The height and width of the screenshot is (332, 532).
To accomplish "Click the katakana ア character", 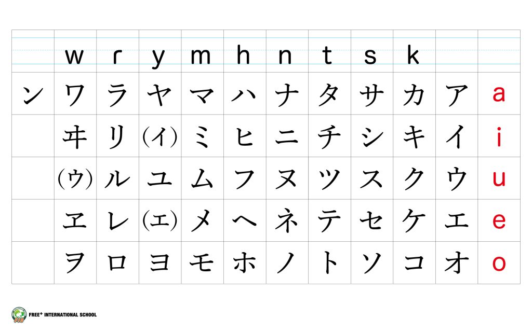I will point(457,95).
